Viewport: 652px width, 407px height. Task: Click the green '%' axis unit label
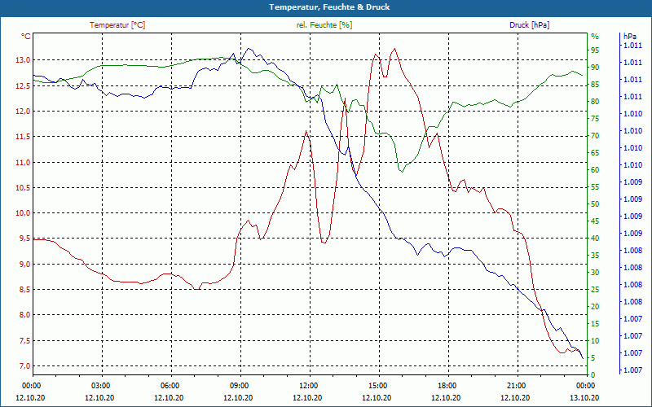tap(595, 37)
